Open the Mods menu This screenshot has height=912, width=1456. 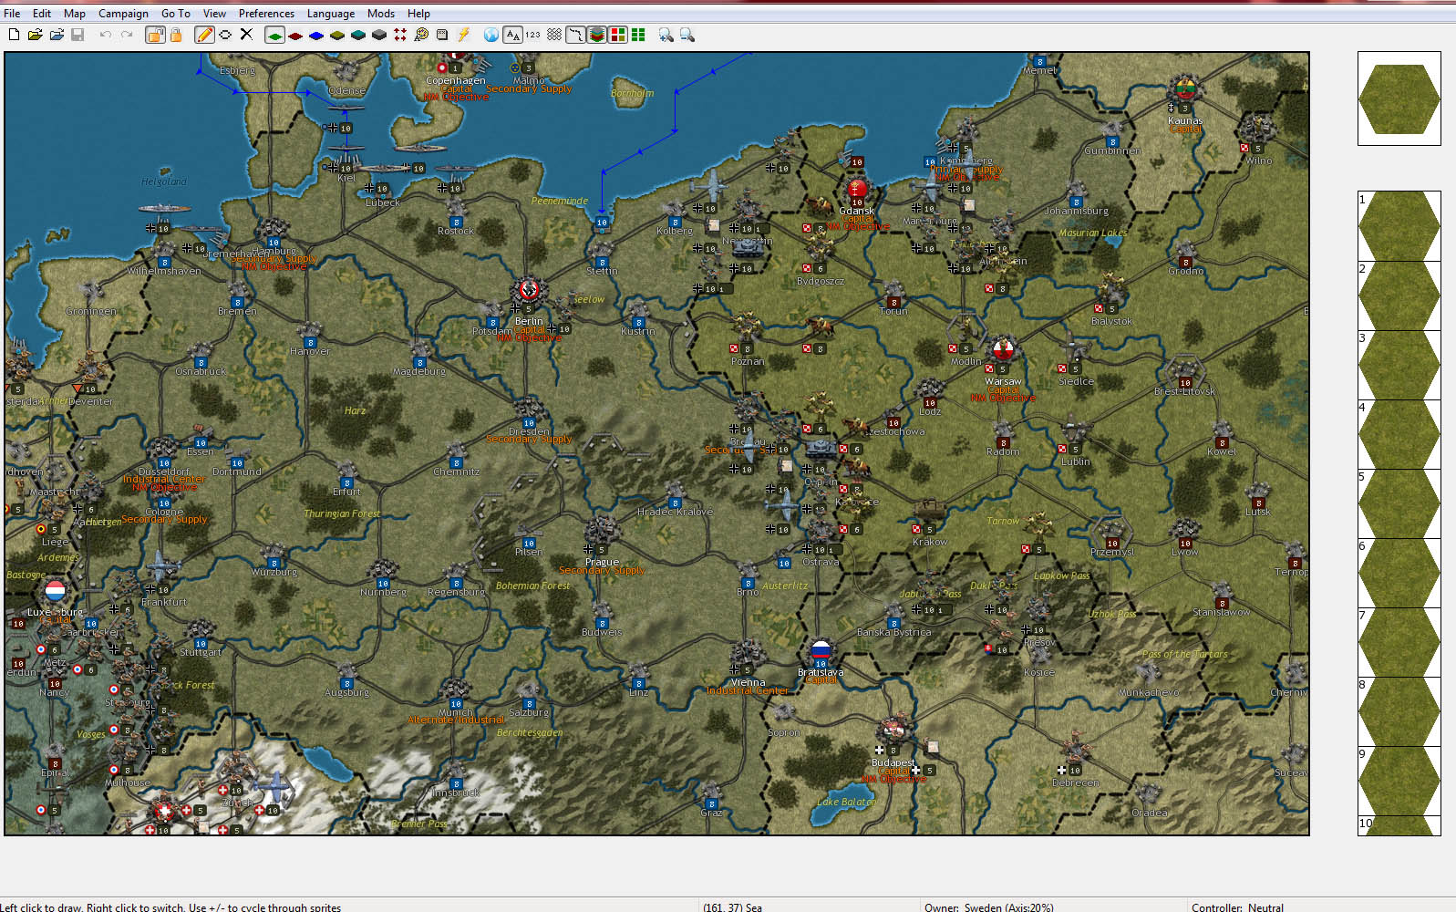pyautogui.click(x=381, y=14)
